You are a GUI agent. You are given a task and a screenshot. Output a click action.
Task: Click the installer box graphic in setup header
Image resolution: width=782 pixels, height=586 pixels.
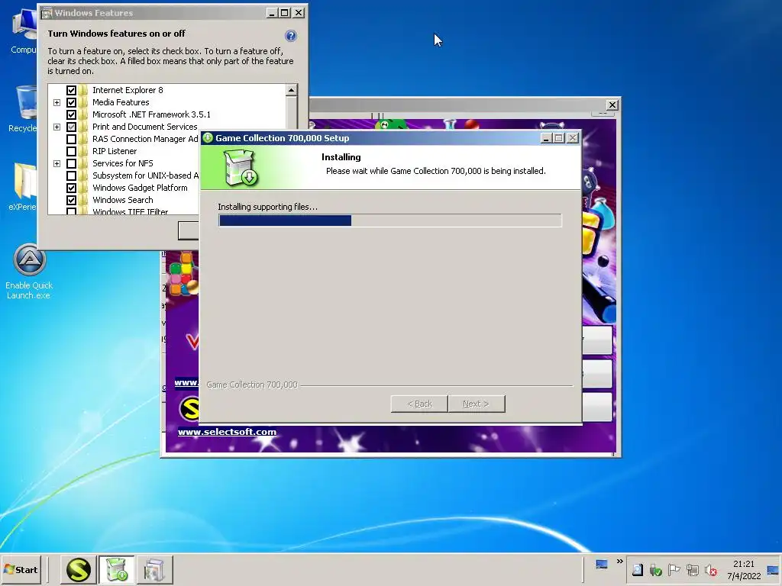[241, 168]
